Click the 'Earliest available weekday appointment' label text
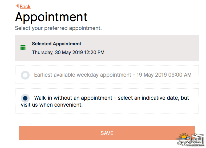The image size is (206, 148). coord(83,75)
